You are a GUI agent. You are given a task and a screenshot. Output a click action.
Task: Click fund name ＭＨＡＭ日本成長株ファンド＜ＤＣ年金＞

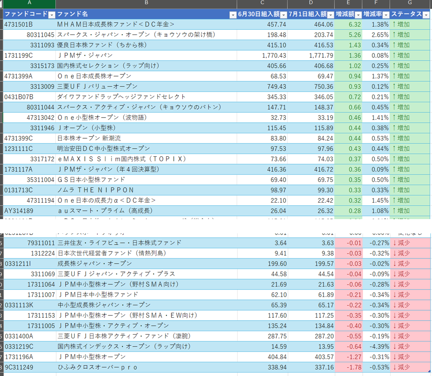(146, 25)
